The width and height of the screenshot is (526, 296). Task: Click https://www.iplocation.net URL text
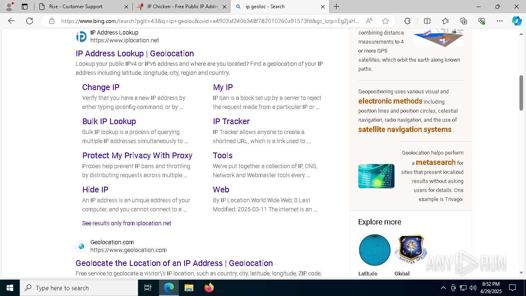125,40
